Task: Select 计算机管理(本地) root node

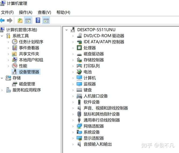Action: coord(22,30)
